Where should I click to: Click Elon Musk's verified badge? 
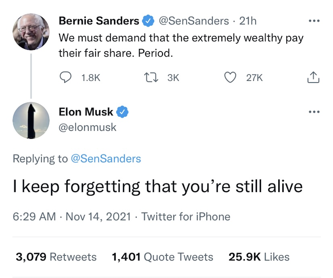pos(122,112)
